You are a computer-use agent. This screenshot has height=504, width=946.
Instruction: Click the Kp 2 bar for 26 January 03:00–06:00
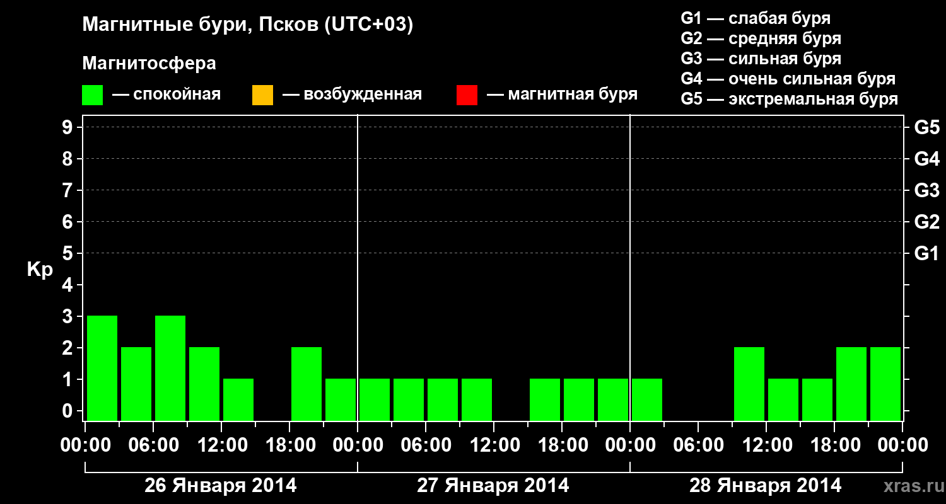(x=136, y=384)
